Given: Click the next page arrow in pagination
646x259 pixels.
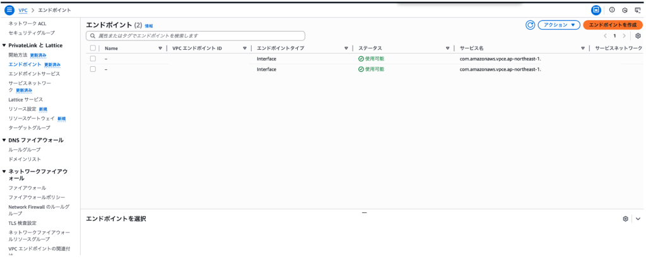Looking at the screenshot, I should tap(624, 36).
